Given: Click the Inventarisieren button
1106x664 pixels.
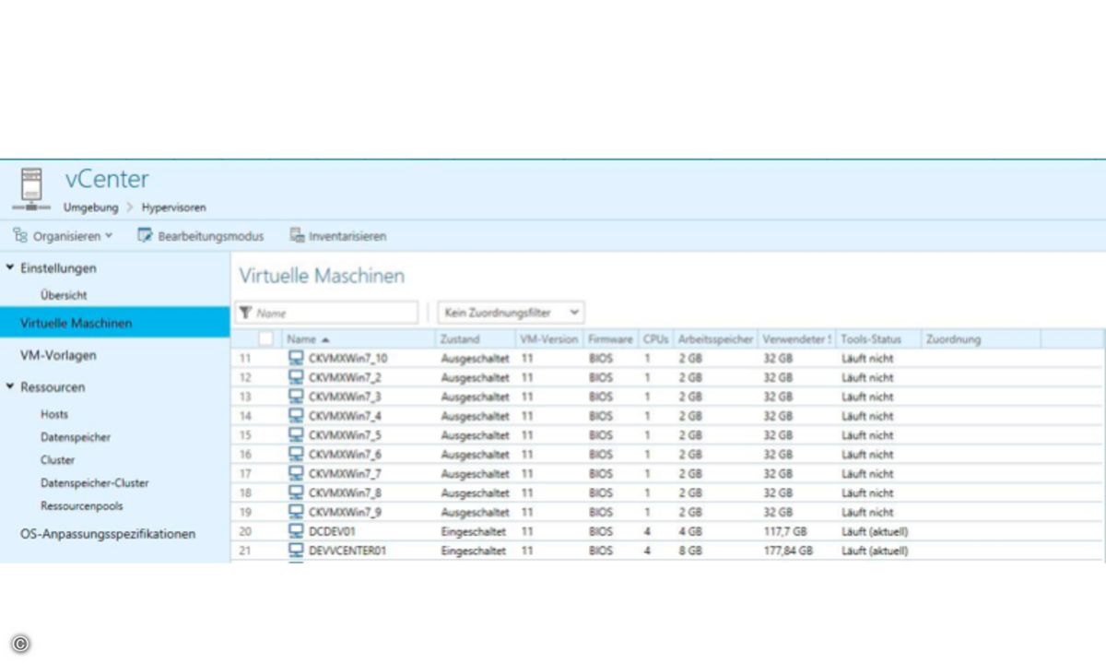Looking at the screenshot, I should click(x=338, y=236).
